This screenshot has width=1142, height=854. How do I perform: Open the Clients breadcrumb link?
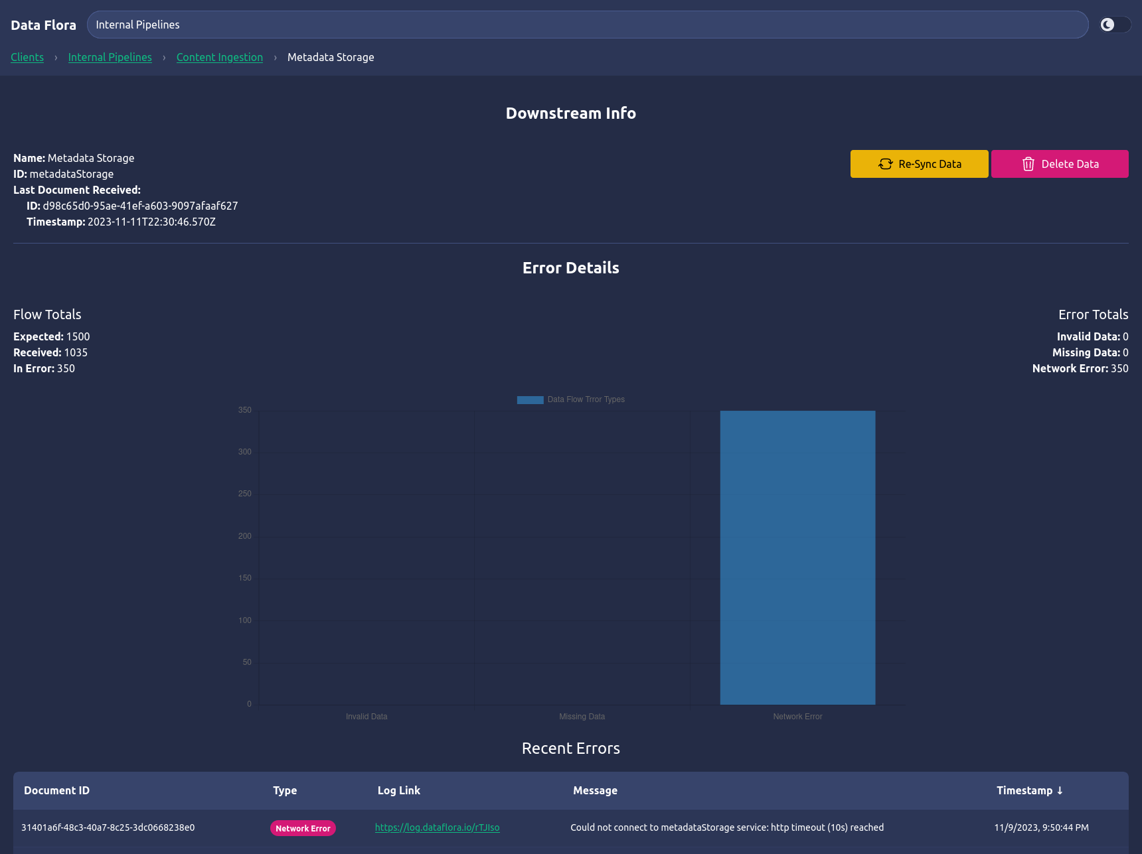(27, 57)
